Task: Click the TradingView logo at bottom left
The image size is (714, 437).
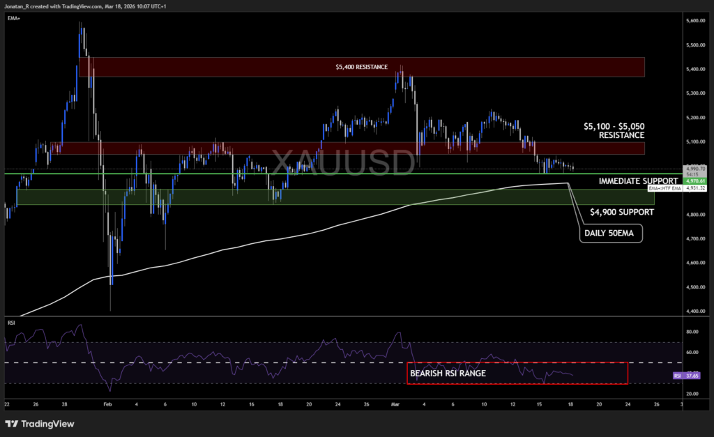Action: coord(39,424)
